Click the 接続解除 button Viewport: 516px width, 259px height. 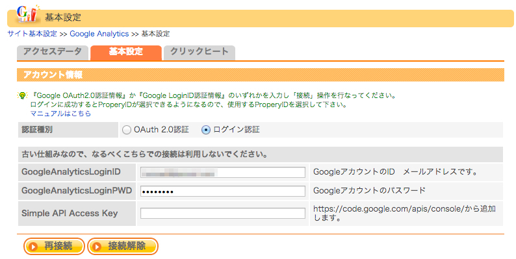(x=123, y=246)
